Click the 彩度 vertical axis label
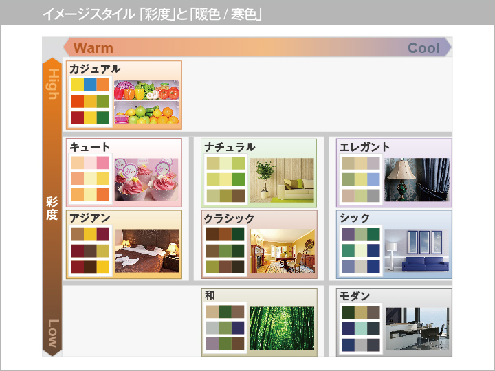This screenshot has width=495, height=371. pos(53,208)
